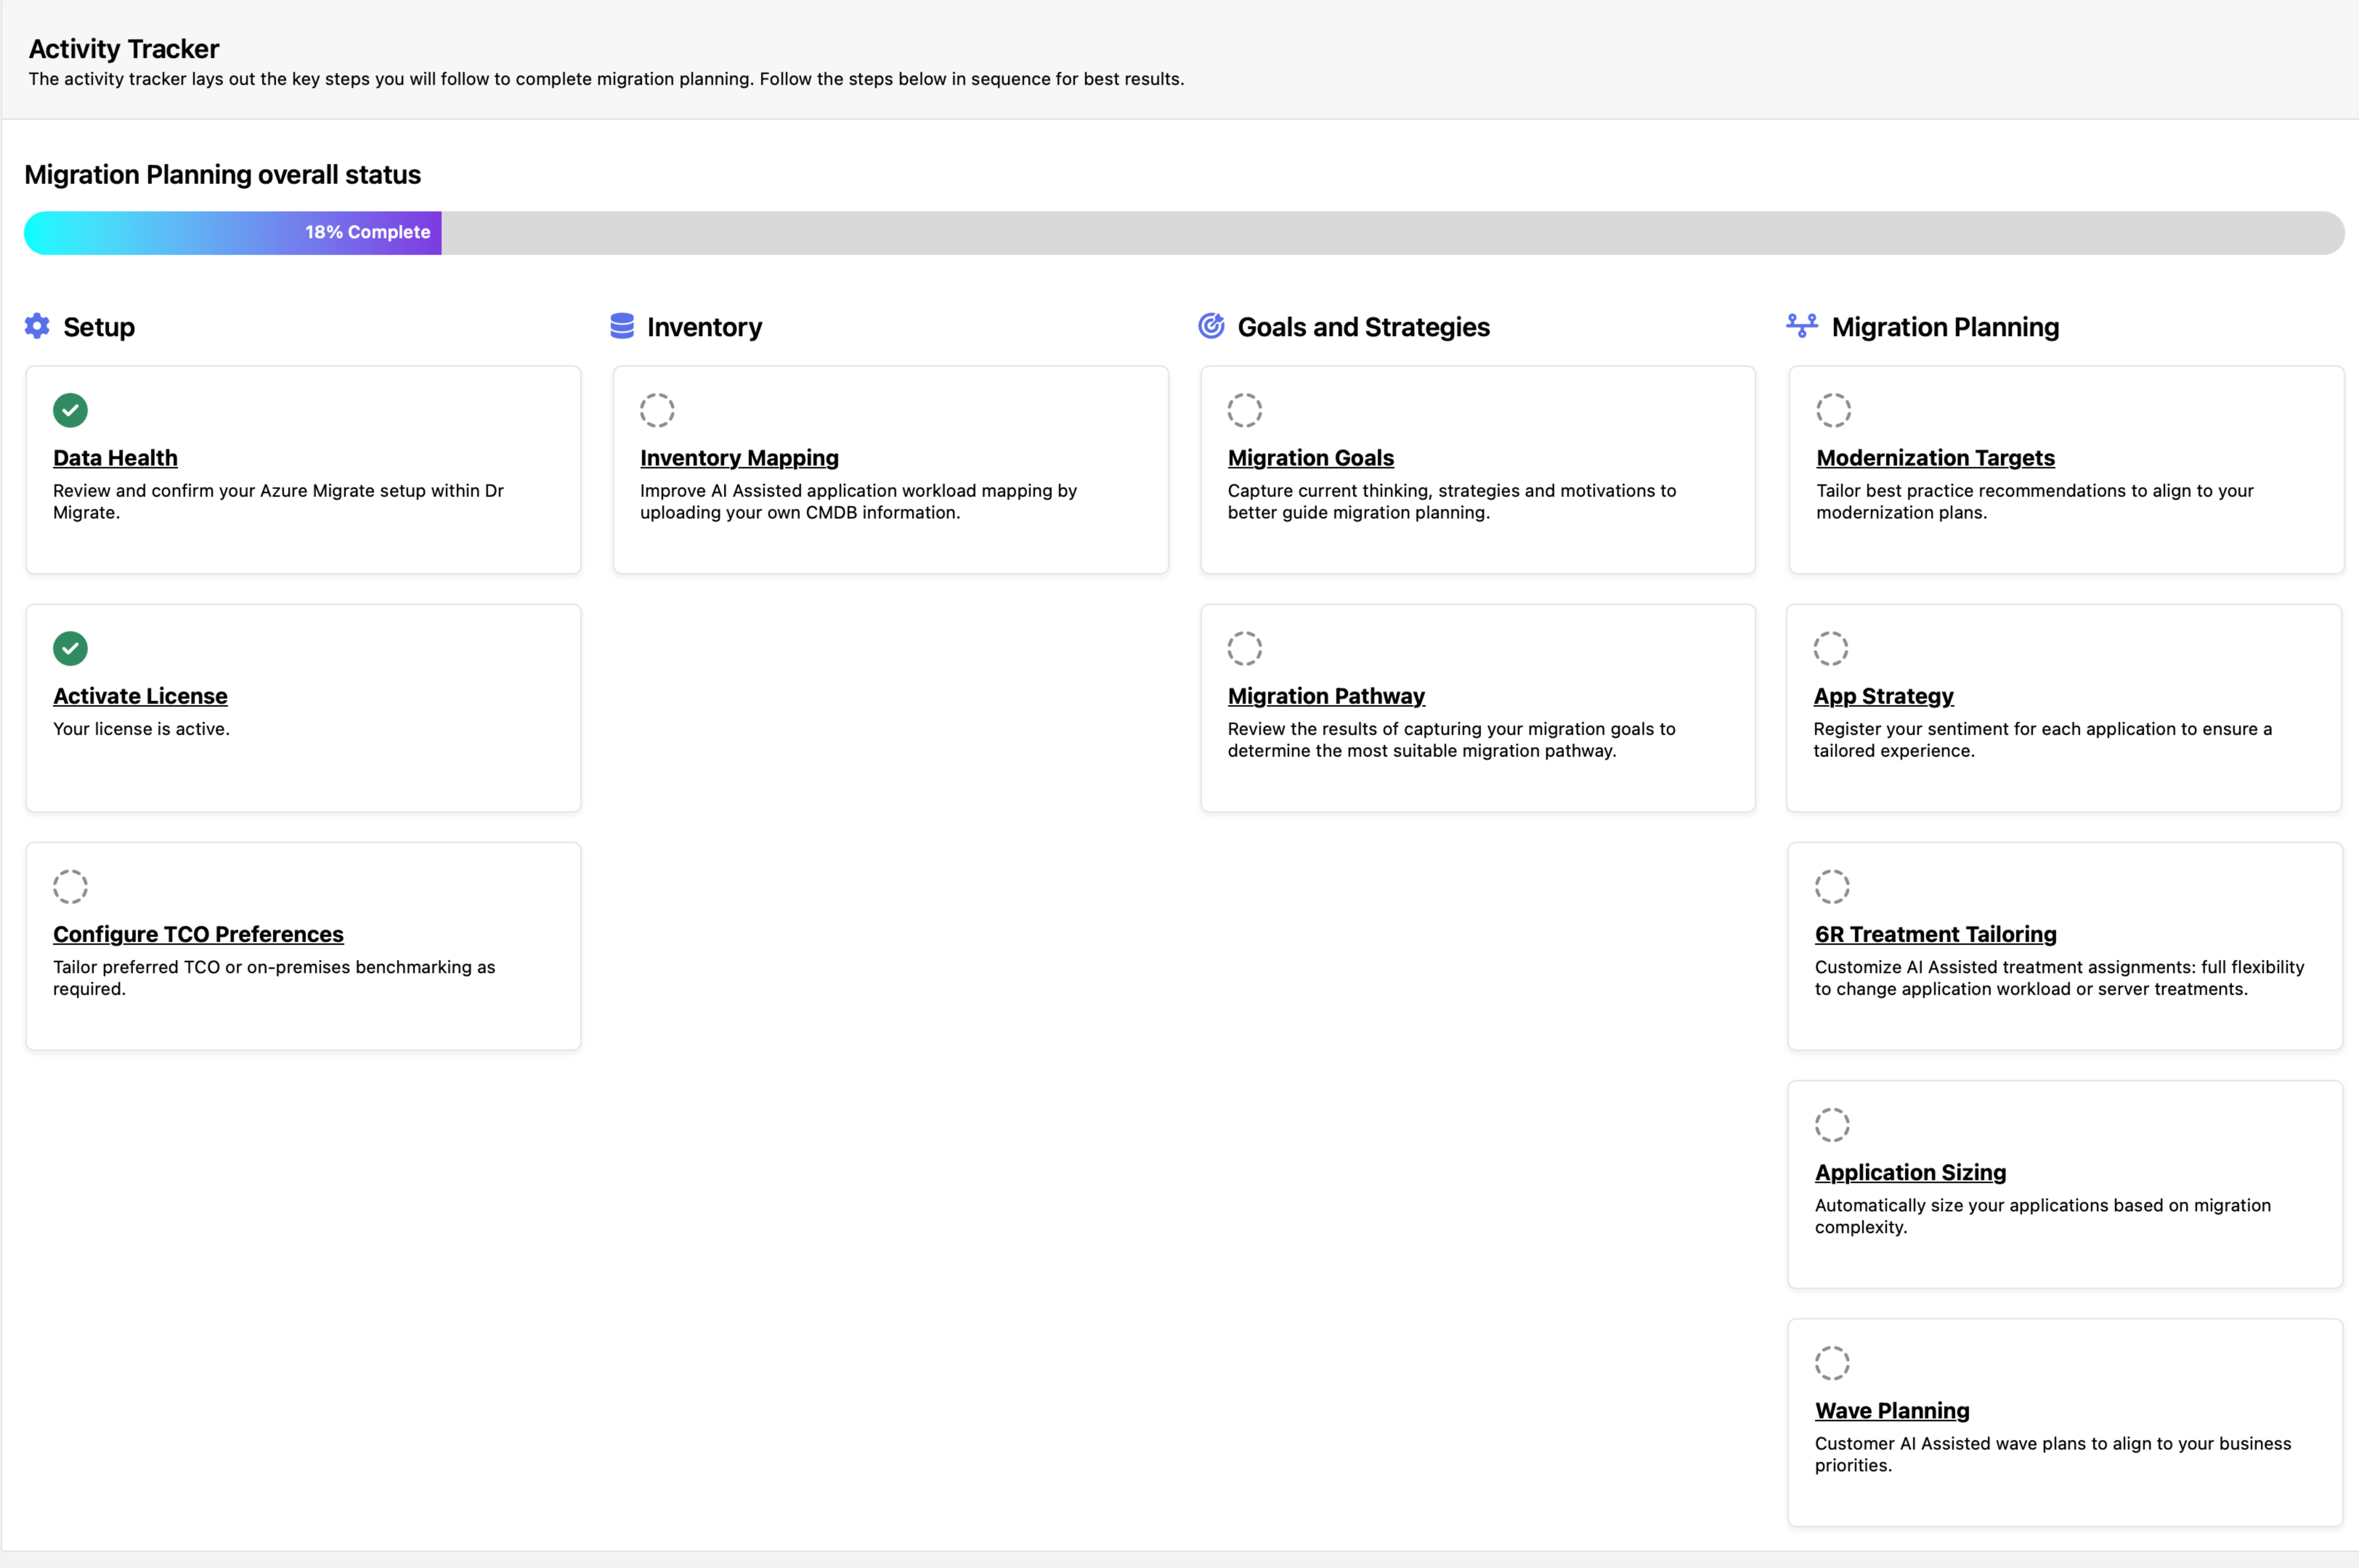The height and width of the screenshot is (1568, 2359).
Task: Click the Migration Planning workflow icon
Action: coord(1802,326)
